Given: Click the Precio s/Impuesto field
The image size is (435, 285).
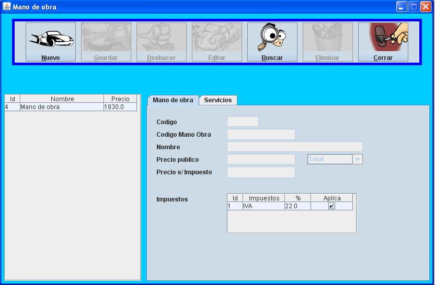Looking at the screenshot, I should (x=261, y=172).
